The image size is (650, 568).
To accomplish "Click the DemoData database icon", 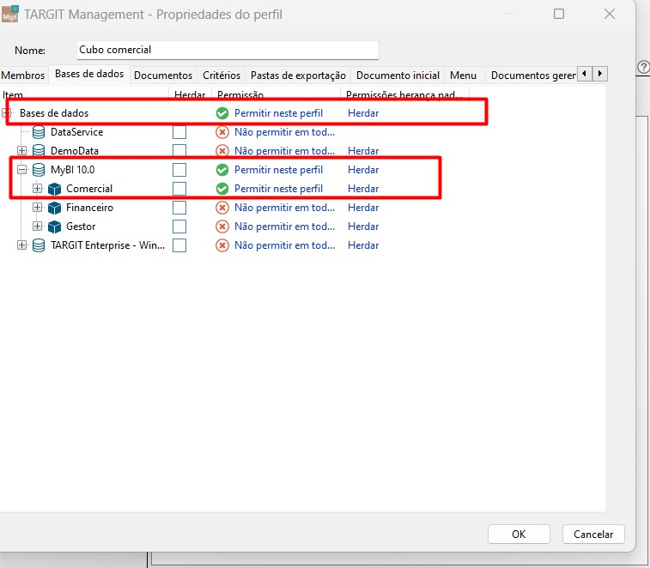I will tap(39, 151).
